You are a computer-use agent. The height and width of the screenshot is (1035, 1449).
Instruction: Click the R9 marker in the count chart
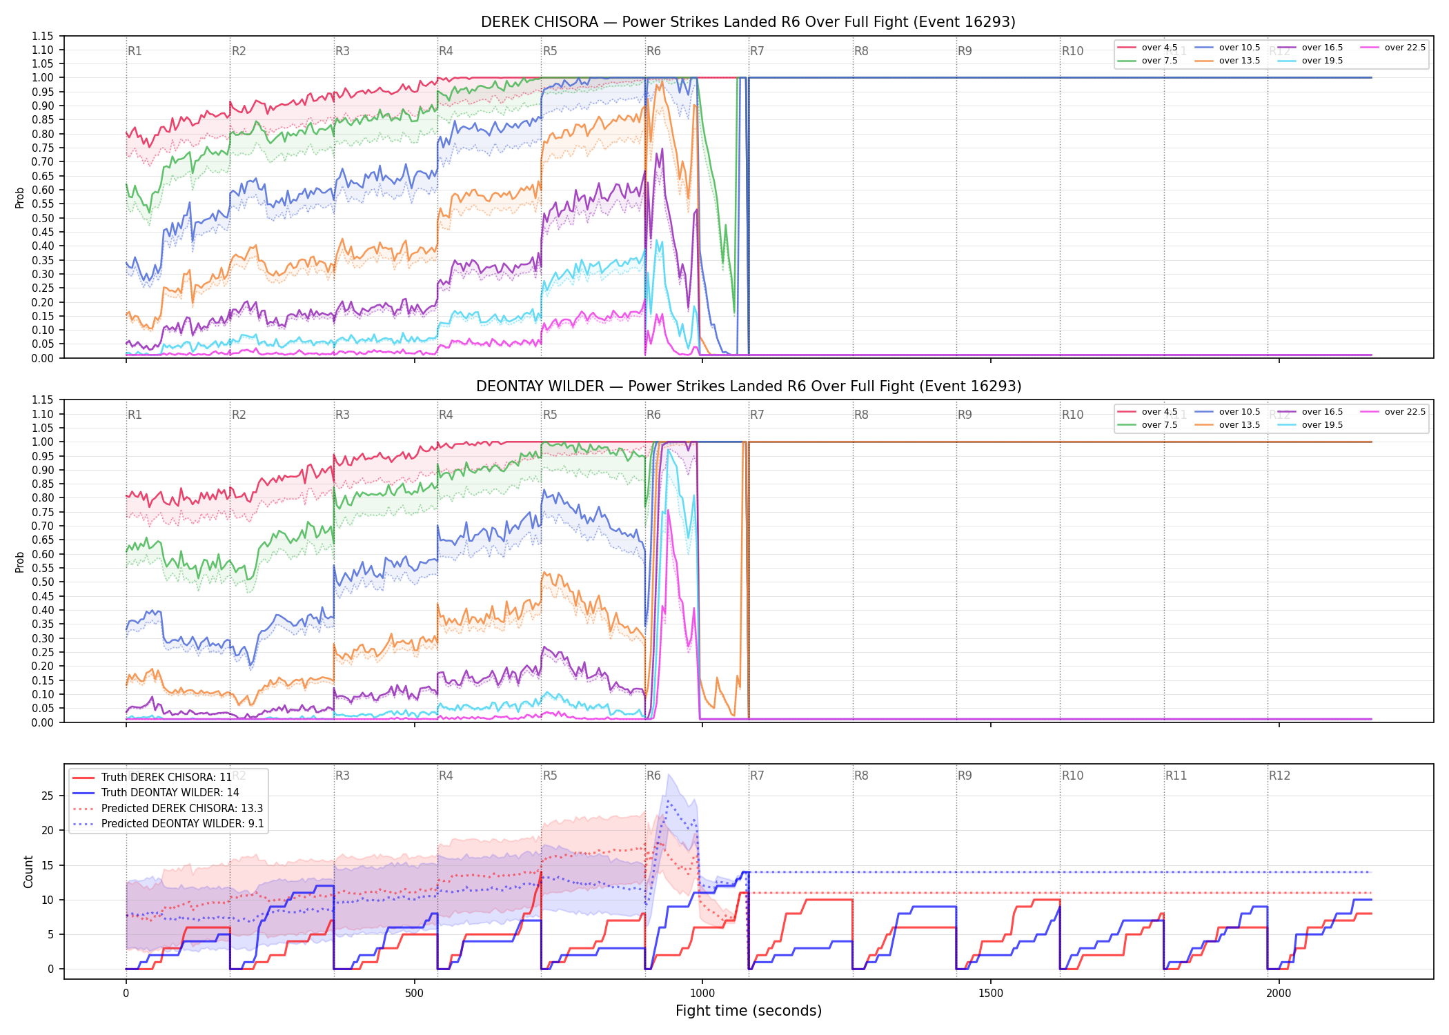[965, 776]
